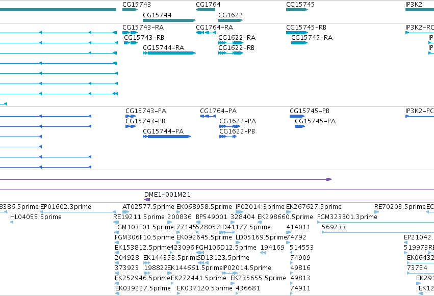The height and width of the screenshot is (296, 434).
Task: Select EST 436681
Action: pos(248,288)
